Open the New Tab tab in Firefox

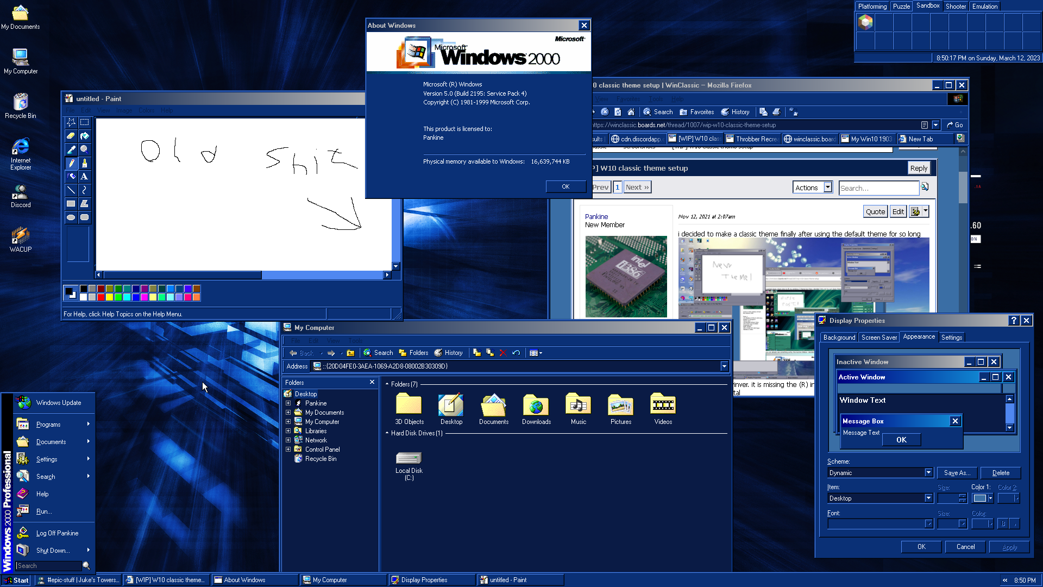(x=926, y=139)
